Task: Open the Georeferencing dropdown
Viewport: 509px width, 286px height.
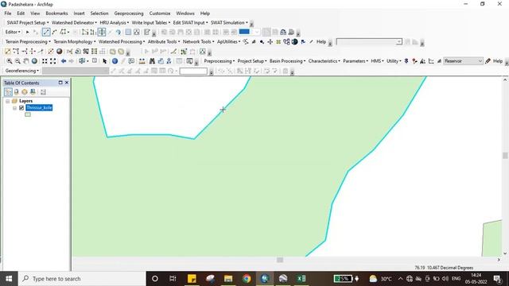Action: pos(22,71)
